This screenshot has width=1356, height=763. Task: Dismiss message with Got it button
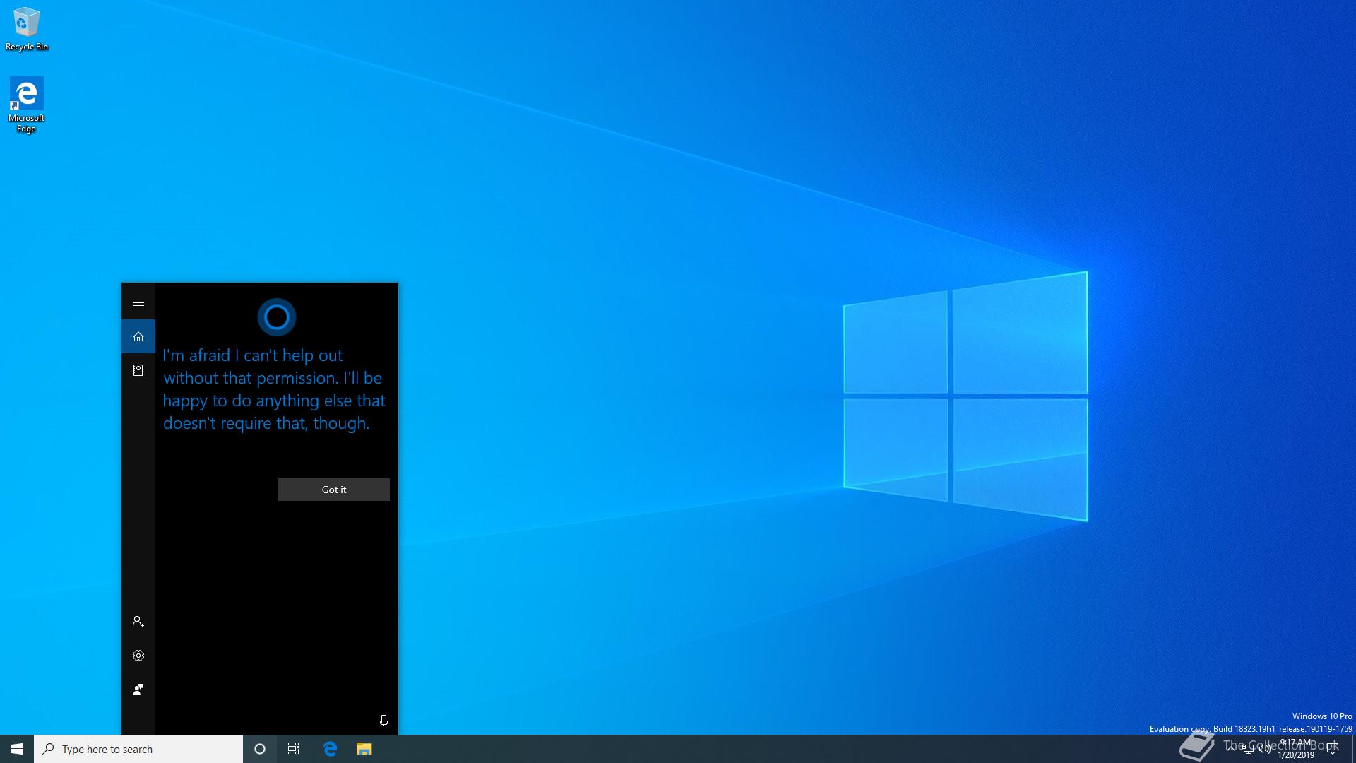(334, 490)
